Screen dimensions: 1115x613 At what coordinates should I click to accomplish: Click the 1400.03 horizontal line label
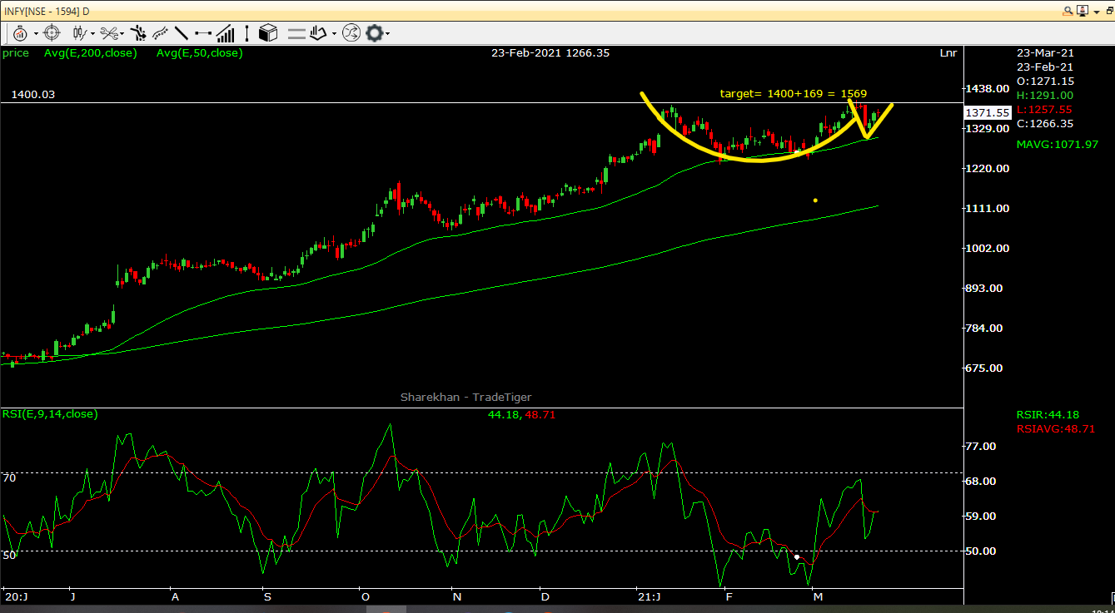click(33, 95)
